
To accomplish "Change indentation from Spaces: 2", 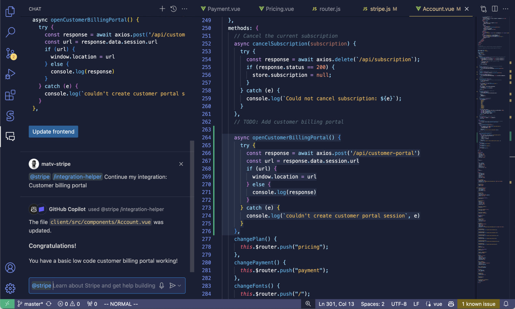I will point(373,304).
